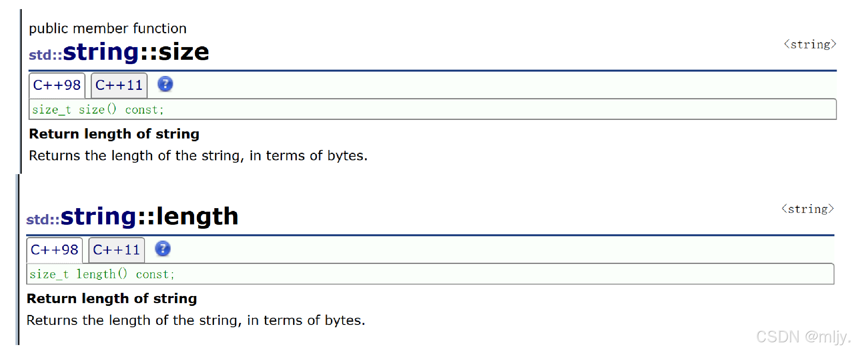Click the <string> header link next to string::size
853x351 pixels.
point(810,44)
